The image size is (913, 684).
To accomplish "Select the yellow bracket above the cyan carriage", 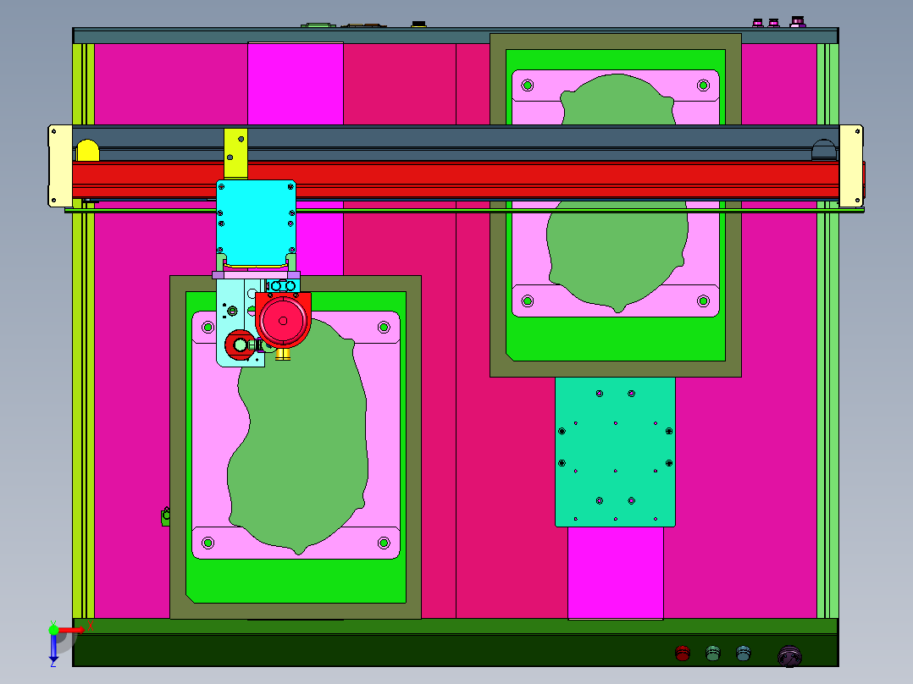I will tap(235, 154).
